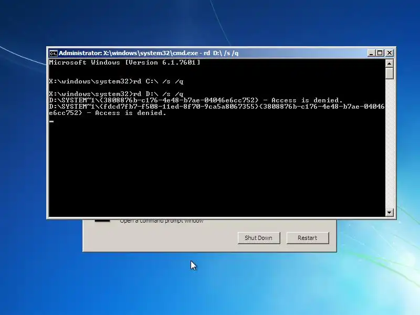Click the first 'Access is denied.' message
Viewport: 420px width, 315px height.
pos(307,100)
